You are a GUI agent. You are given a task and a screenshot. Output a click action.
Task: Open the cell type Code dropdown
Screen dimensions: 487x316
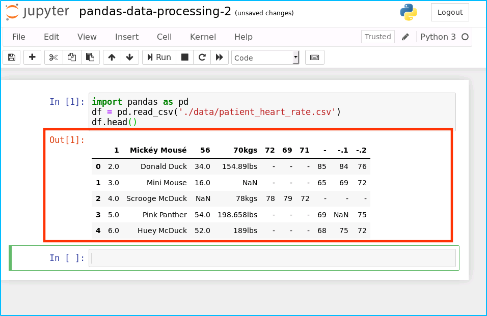click(x=265, y=58)
